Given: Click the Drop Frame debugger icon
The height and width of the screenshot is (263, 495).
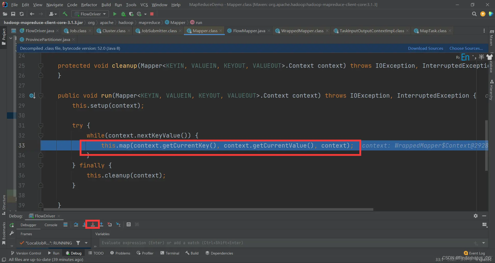Looking at the screenshot, I should pyautogui.click(x=110, y=225).
